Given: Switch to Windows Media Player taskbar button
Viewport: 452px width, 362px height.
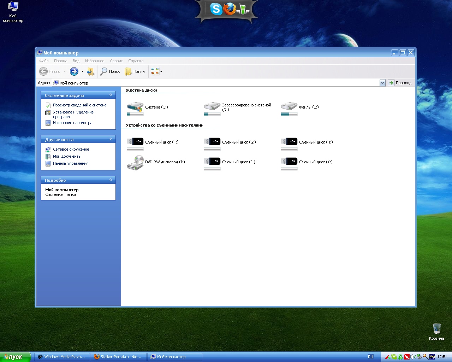Looking at the screenshot, I should pos(62,357).
